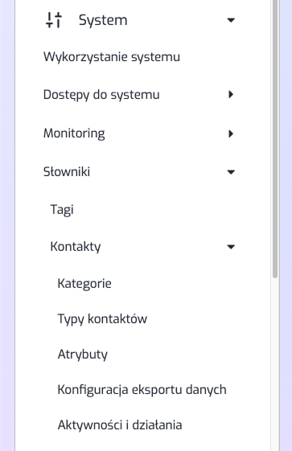Select the Dostępy do systemu label
The image size is (292, 451).
[x=101, y=95]
